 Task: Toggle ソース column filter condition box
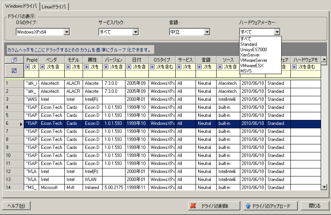point(220,67)
